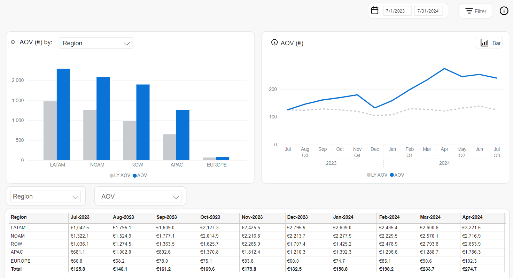Edit the end date 7/31/2024 field

[429, 11]
